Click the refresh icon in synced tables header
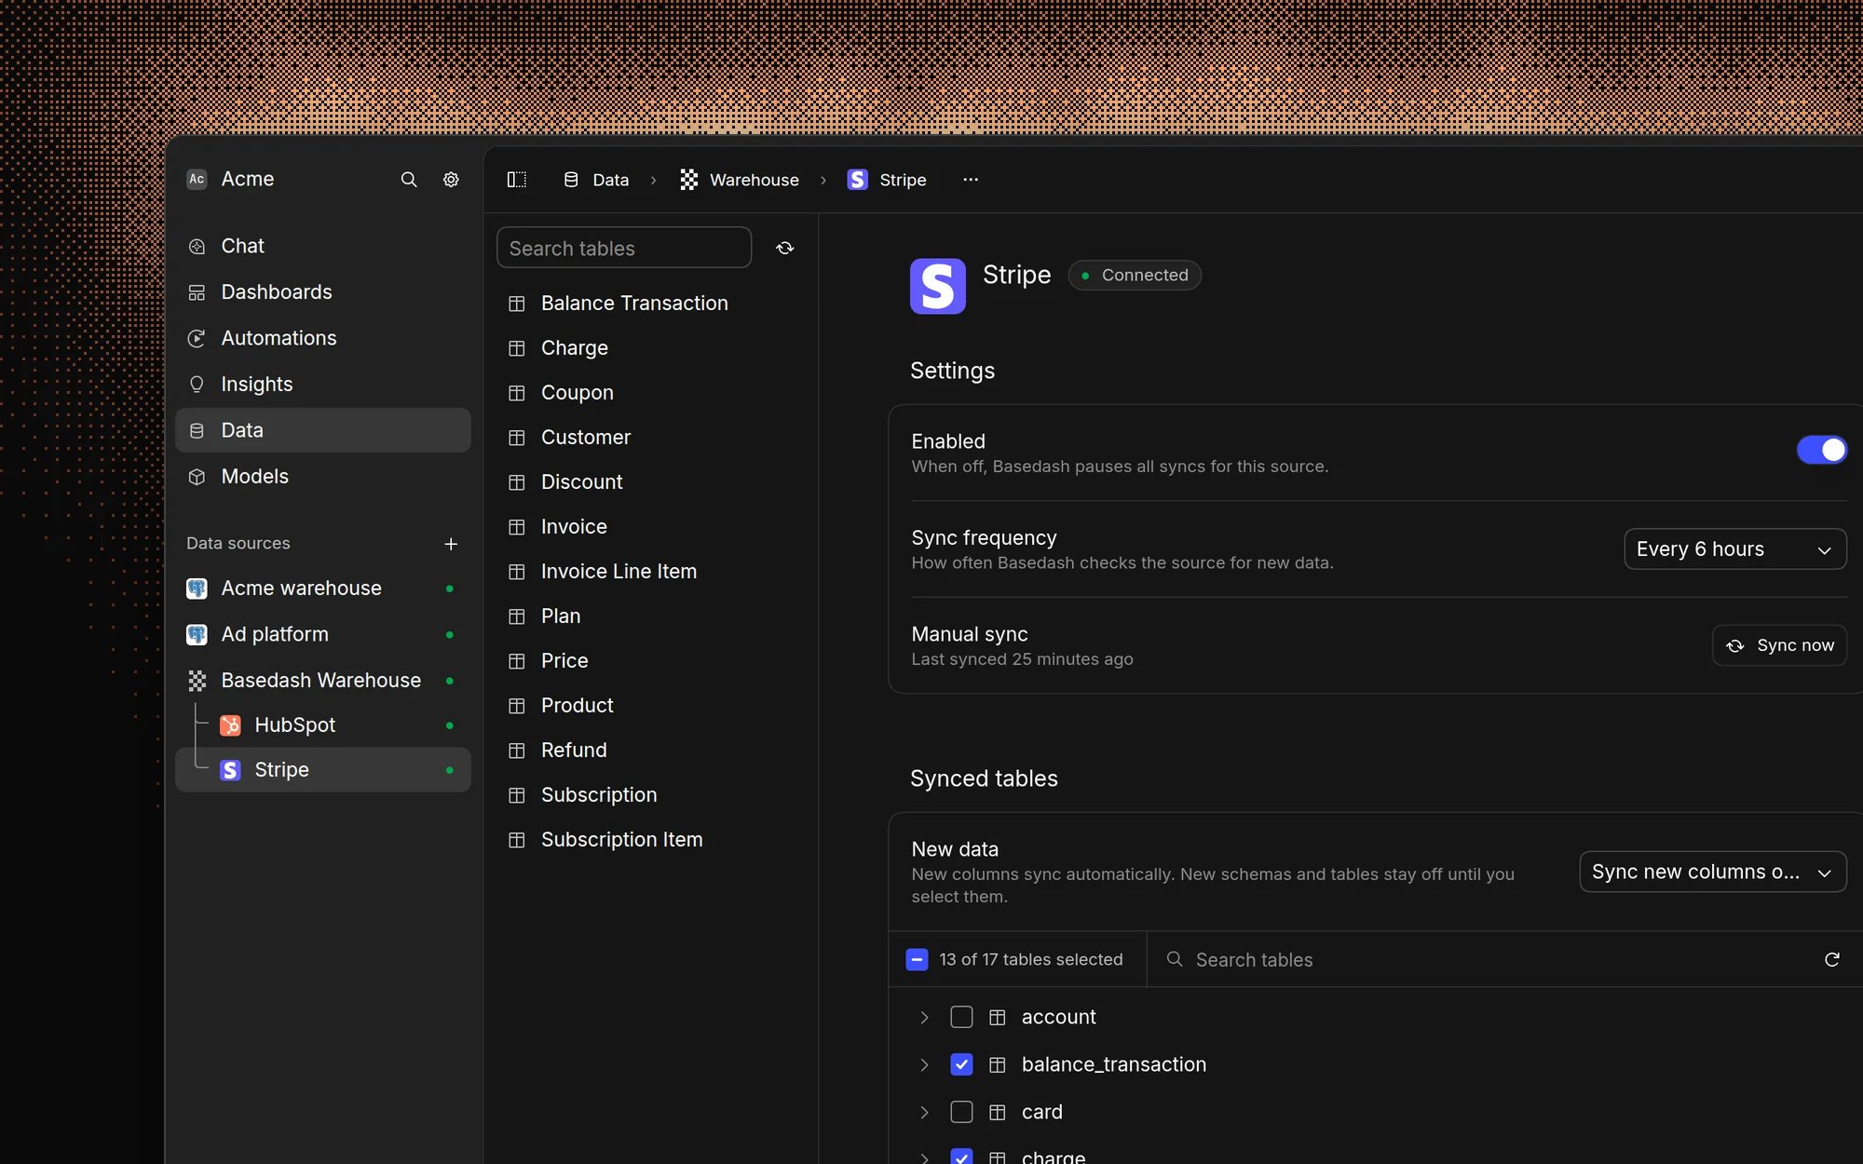The image size is (1863, 1164). [1832, 959]
